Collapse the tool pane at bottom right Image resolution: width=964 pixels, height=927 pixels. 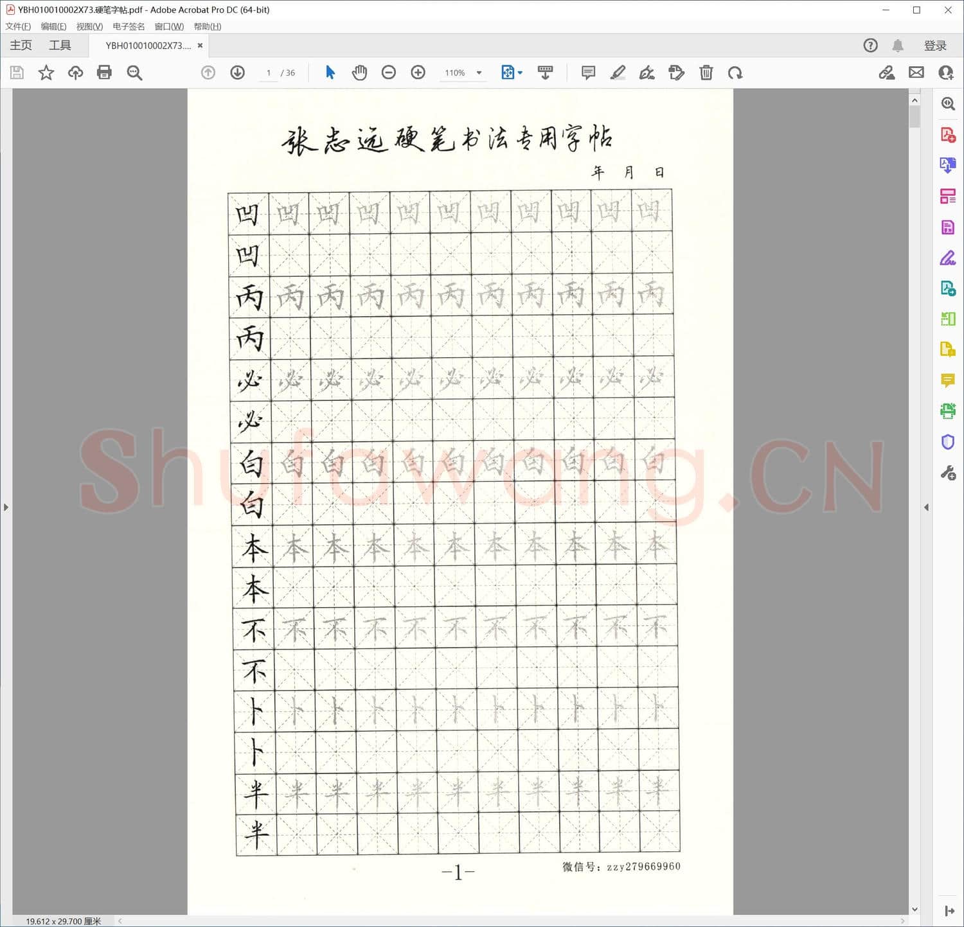click(949, 911)
